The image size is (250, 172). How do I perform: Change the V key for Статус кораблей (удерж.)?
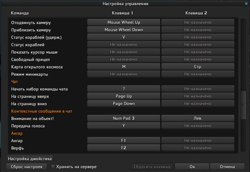(124, 37)
